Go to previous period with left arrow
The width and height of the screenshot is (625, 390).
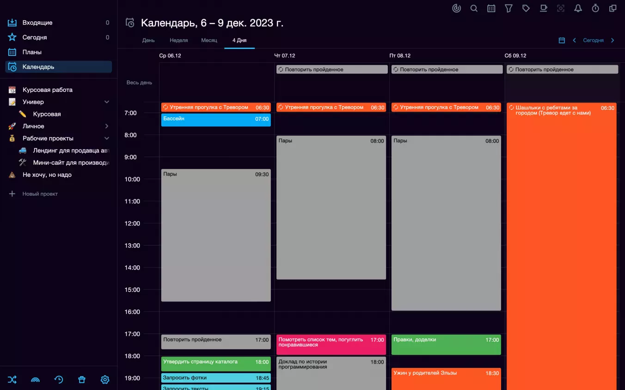coord(575,40)
